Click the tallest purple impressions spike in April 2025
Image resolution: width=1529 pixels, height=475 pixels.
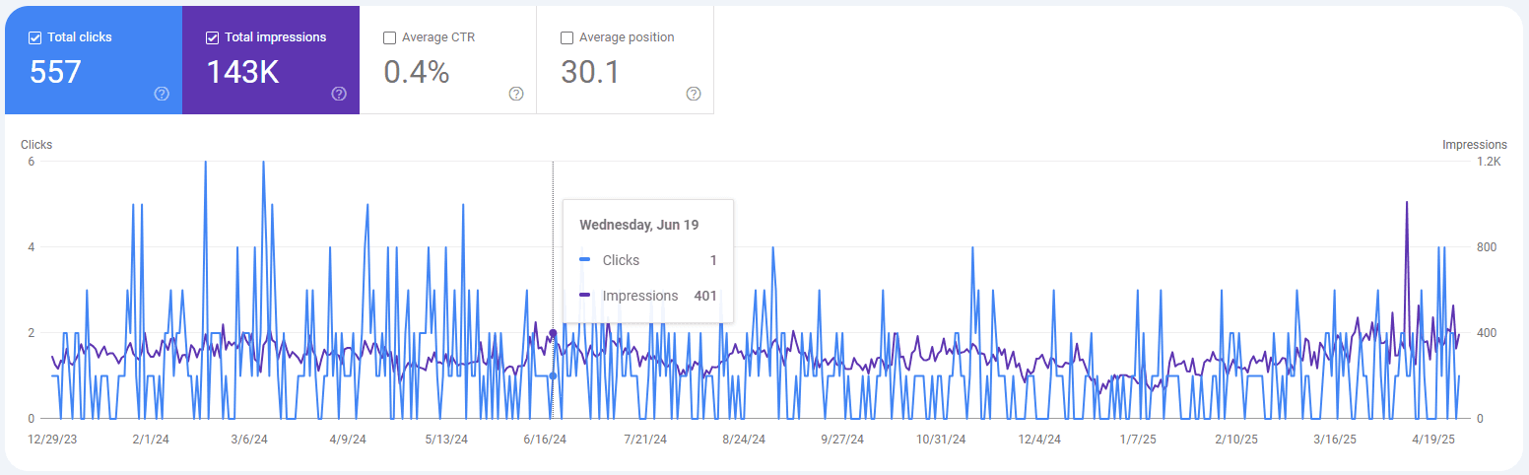click(x=1406, y=203)
